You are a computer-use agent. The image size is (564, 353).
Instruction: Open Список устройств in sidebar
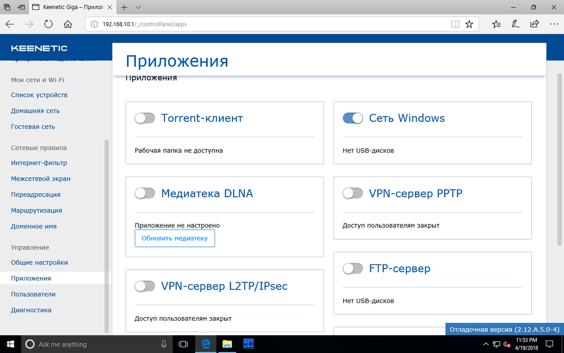(x=39, y=95)
